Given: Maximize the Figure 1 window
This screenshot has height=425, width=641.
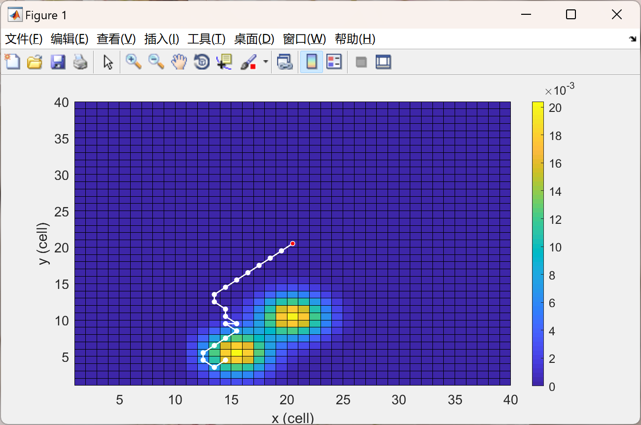Looking at the screenshot, I should [571, 15].
